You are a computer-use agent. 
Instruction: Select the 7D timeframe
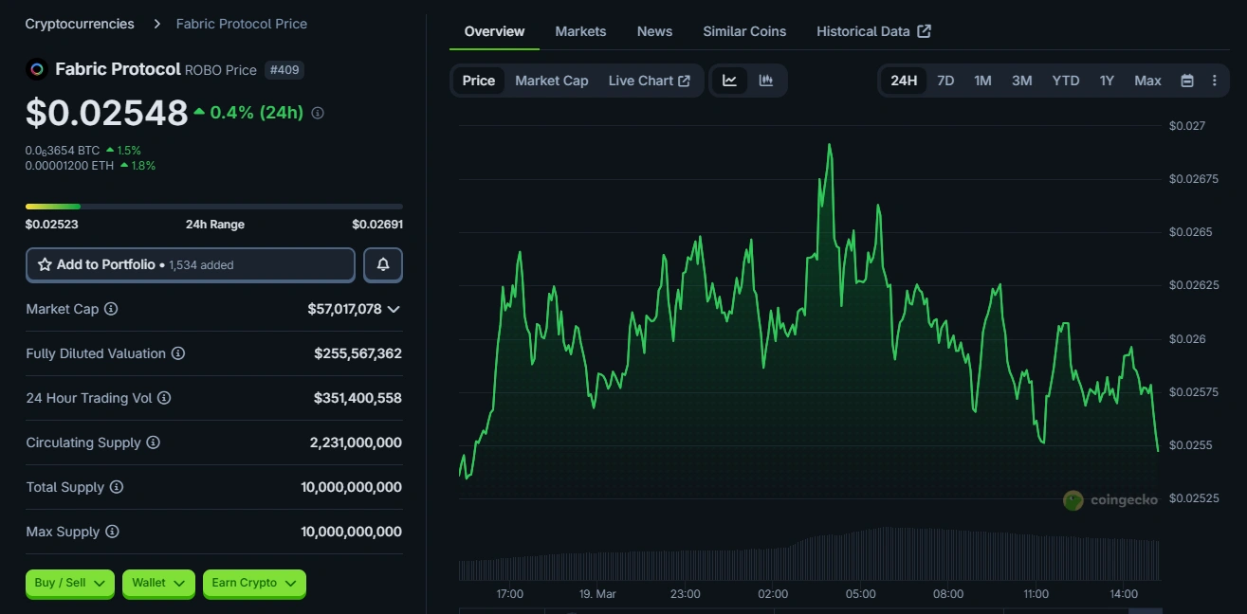pyautogui.click(x=944, y=81)
